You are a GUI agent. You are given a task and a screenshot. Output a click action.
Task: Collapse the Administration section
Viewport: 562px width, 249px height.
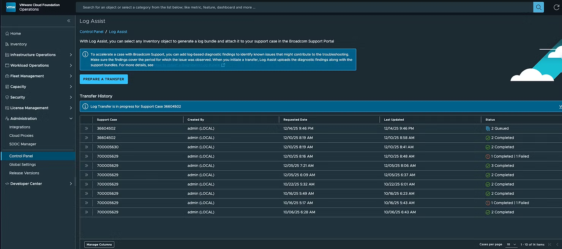click(x=71, y=118)
